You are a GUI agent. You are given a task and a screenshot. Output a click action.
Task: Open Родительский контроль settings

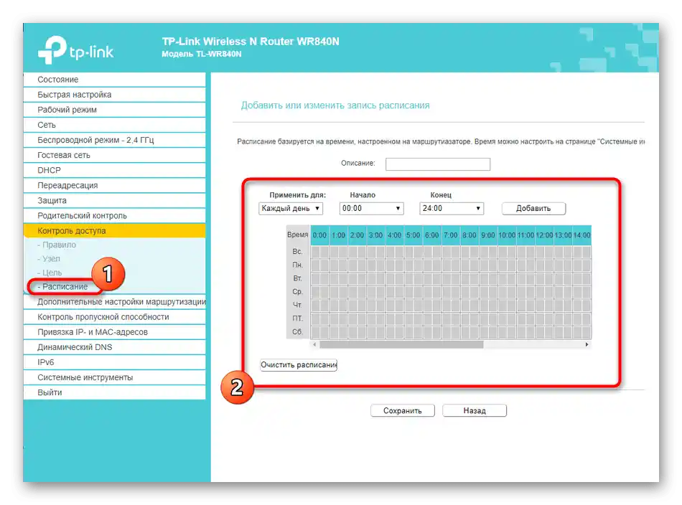[x=114, y=216]
